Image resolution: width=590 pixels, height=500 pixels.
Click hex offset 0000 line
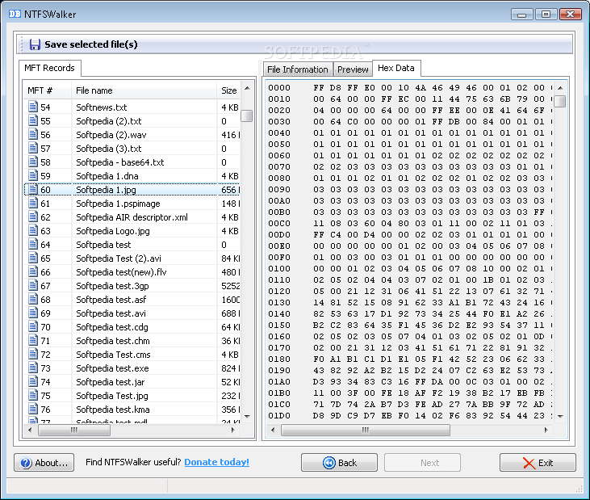click(410, 88)
